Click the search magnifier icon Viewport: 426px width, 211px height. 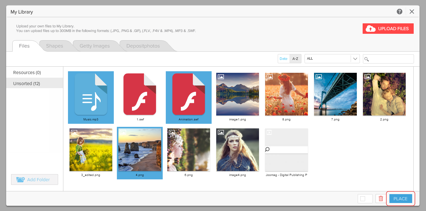click(367, 59)
